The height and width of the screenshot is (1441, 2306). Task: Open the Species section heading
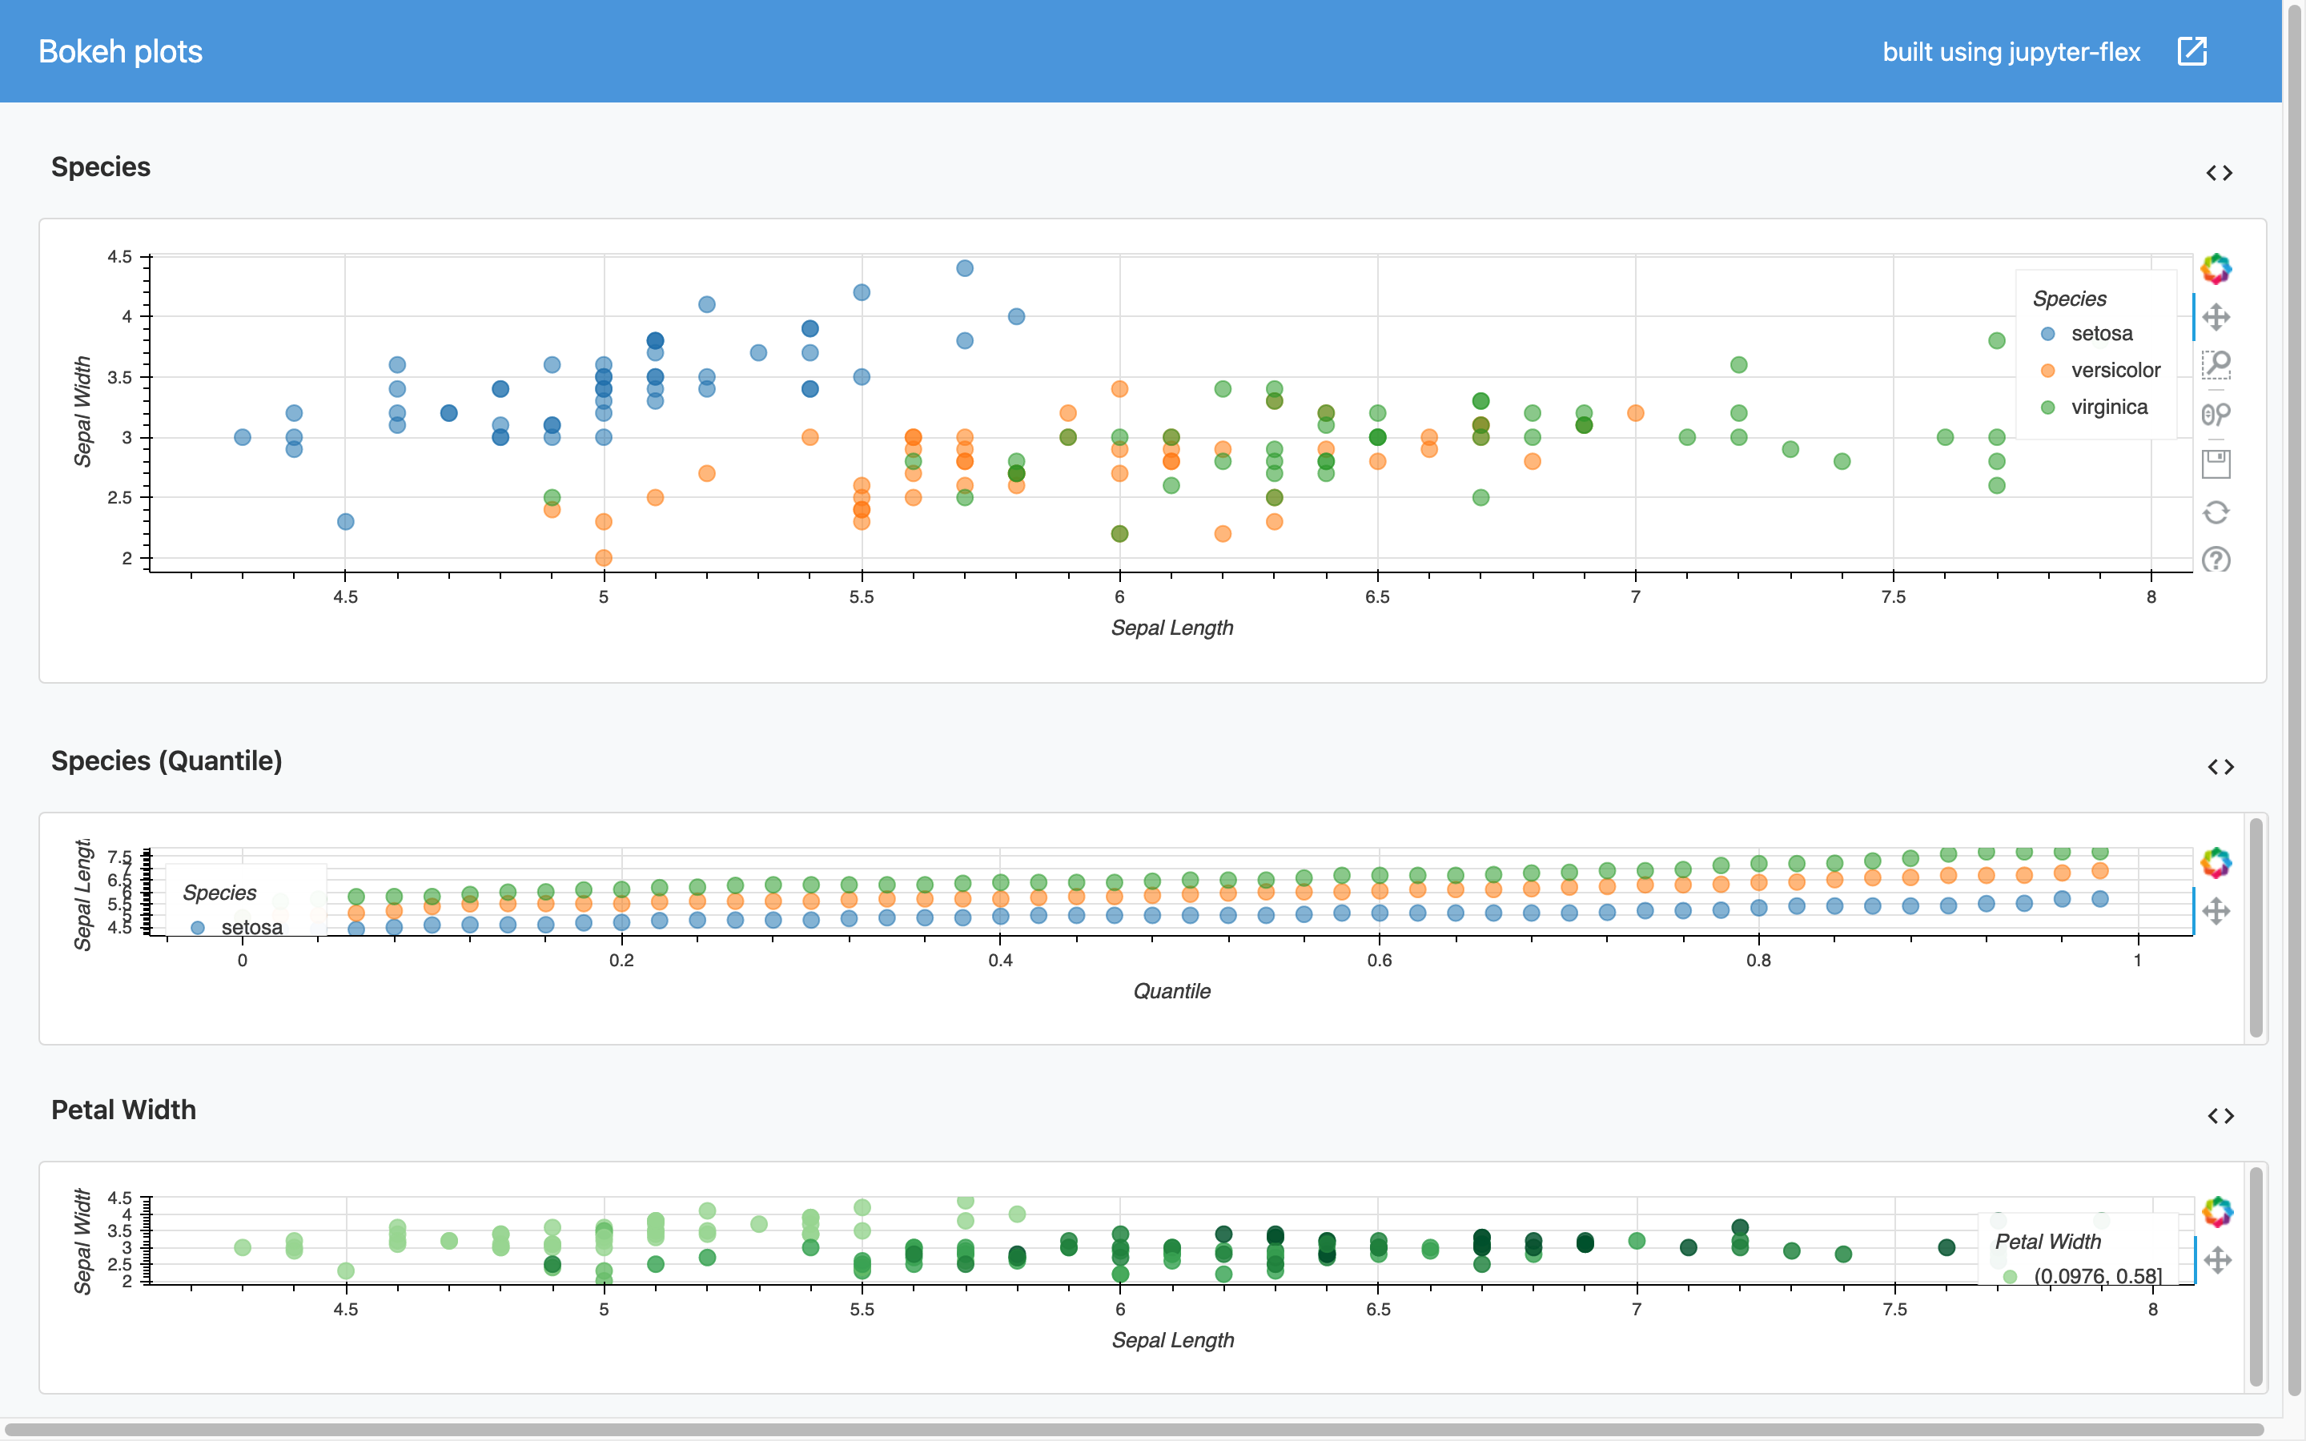tap(100, 167)
